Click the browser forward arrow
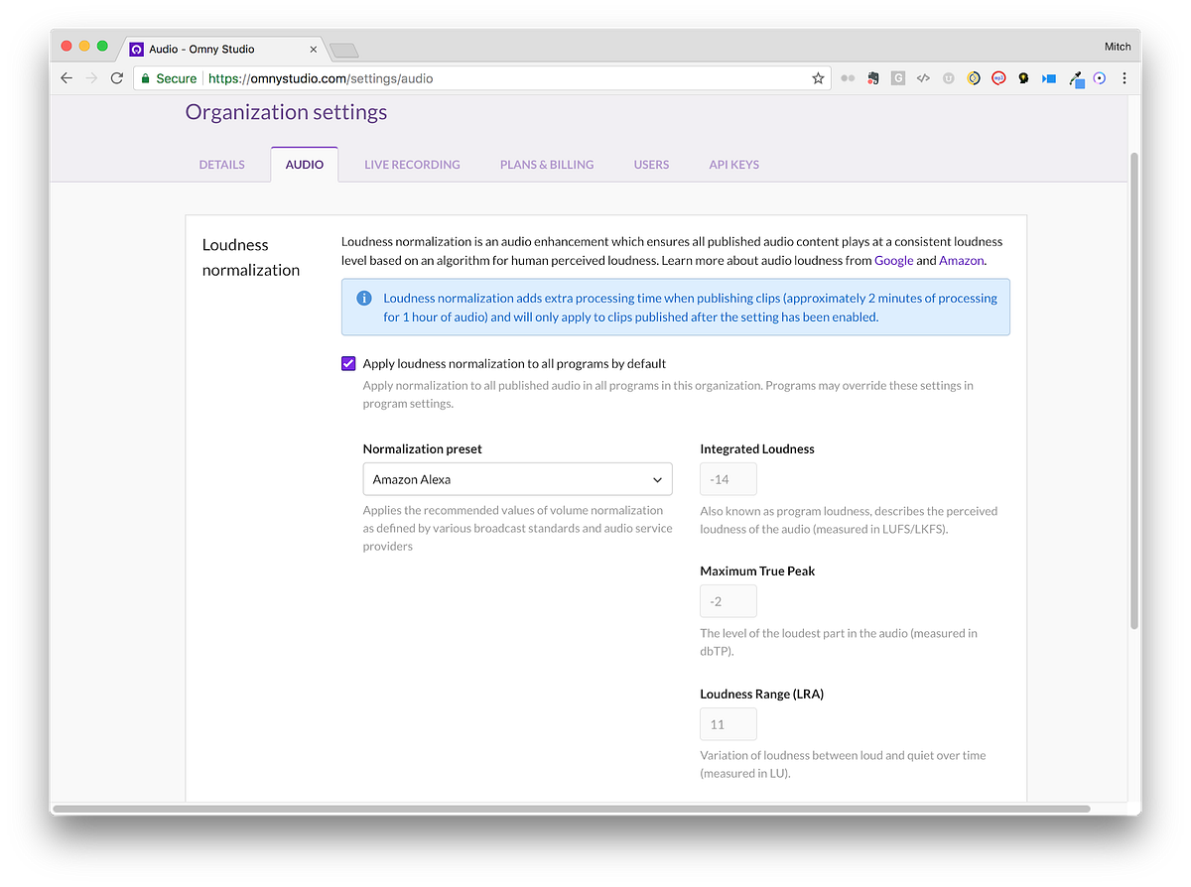Image resolution: width=1191 pixels, height=887 pixels. [91, 78]
